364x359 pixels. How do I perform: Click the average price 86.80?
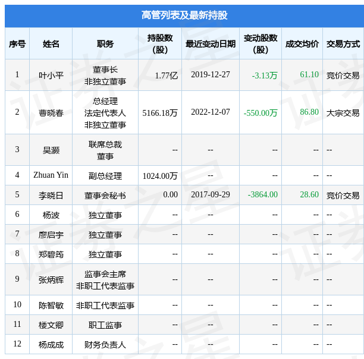click(309, 112)
